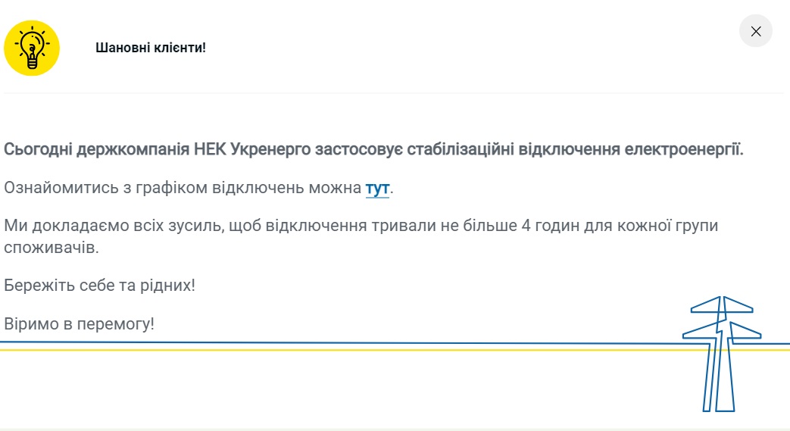The width and height of the screenshot is (790, 431).
Task: Click the word "можна" before the link
Action: tap(335, 188)
